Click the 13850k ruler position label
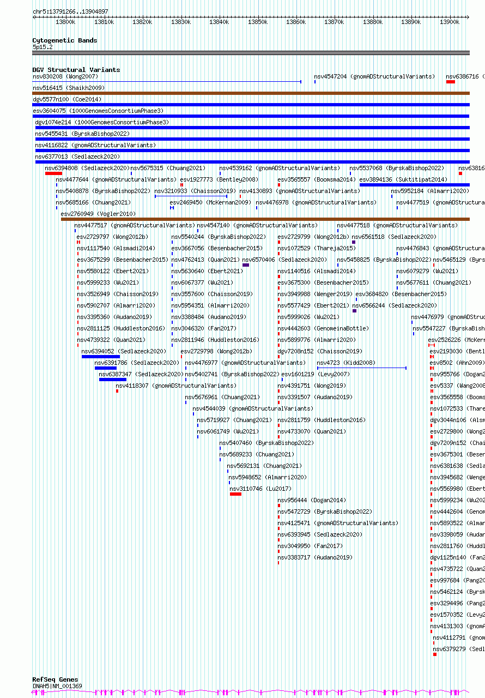 [258, 22]
